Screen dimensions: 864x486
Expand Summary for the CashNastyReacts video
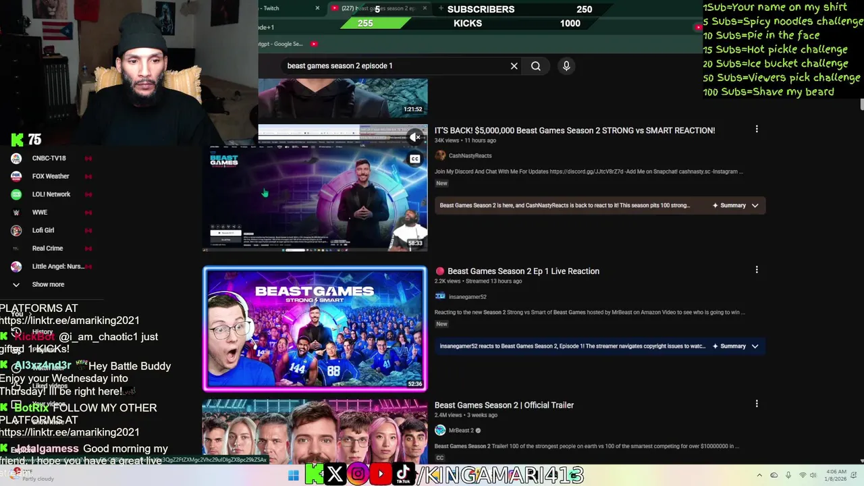[x=736, y=205]
